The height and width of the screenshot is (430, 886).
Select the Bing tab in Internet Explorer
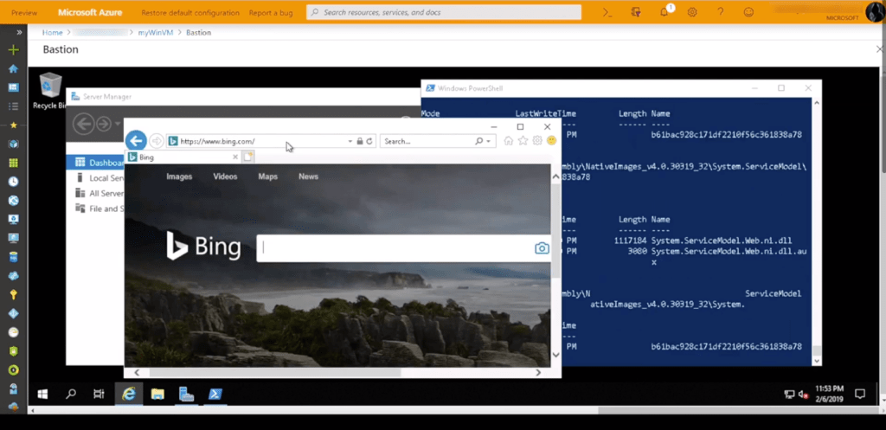[179, 157]
